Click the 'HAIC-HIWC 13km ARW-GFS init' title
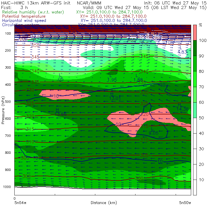208x208 pixels. 36,3
